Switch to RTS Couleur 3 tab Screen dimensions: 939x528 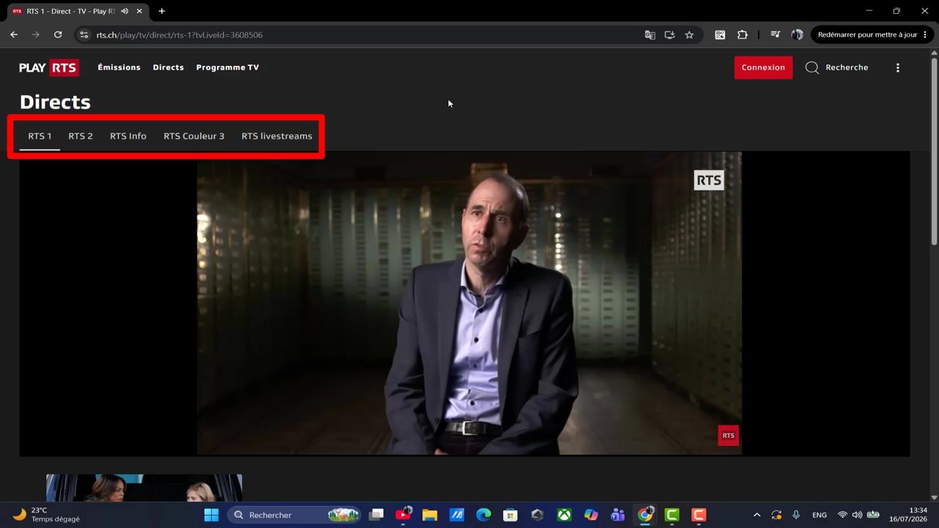(x=194, y=136)
